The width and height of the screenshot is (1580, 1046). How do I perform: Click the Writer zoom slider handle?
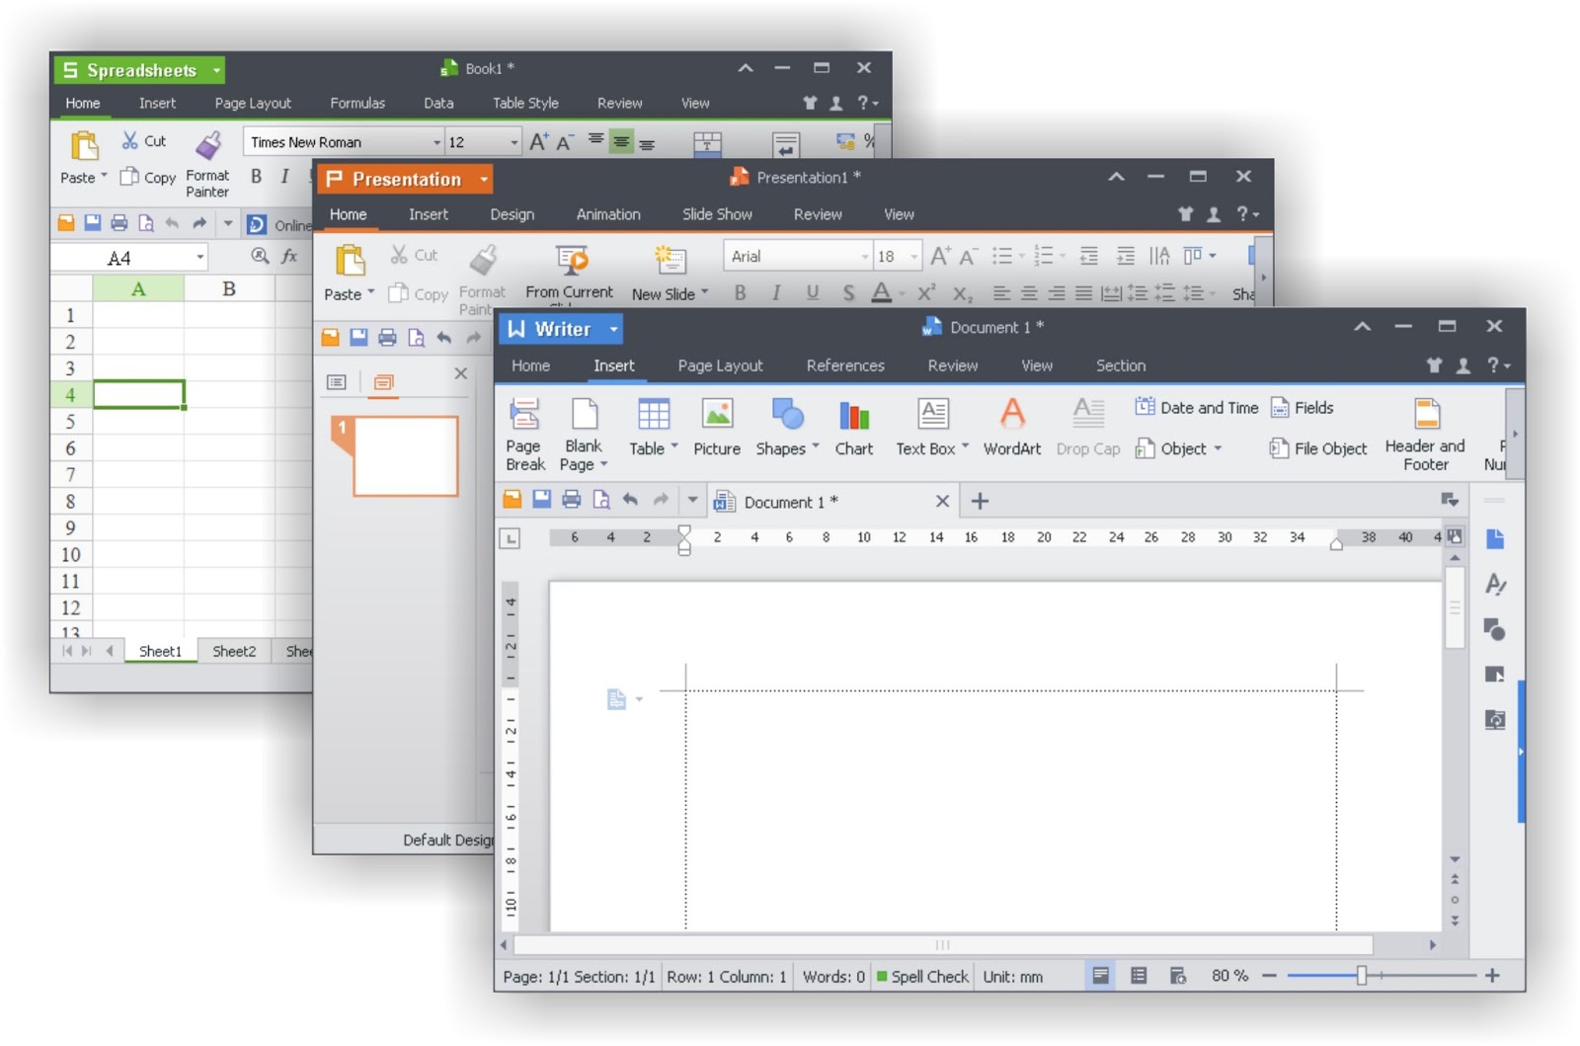pyautogui.click(x=1362, y=975)
